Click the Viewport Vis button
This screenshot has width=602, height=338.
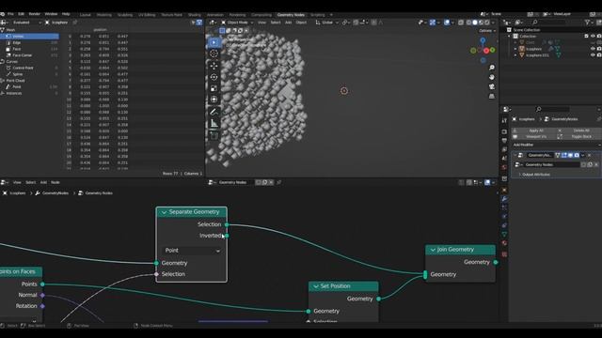click(536, 137)
